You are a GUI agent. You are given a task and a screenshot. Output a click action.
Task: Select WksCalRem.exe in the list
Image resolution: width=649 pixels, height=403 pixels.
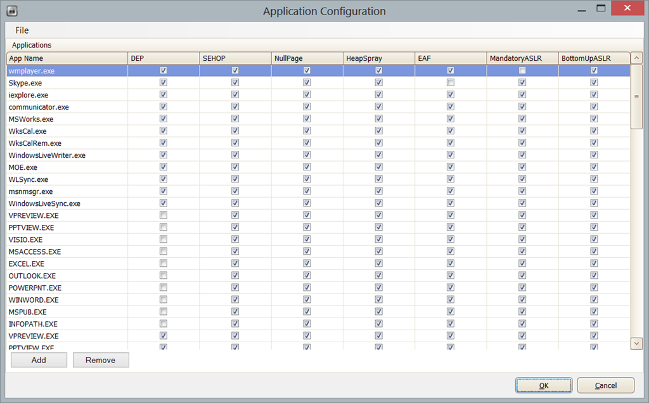click(35, 143)
